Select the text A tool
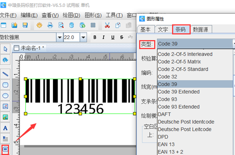 (6, 128)
